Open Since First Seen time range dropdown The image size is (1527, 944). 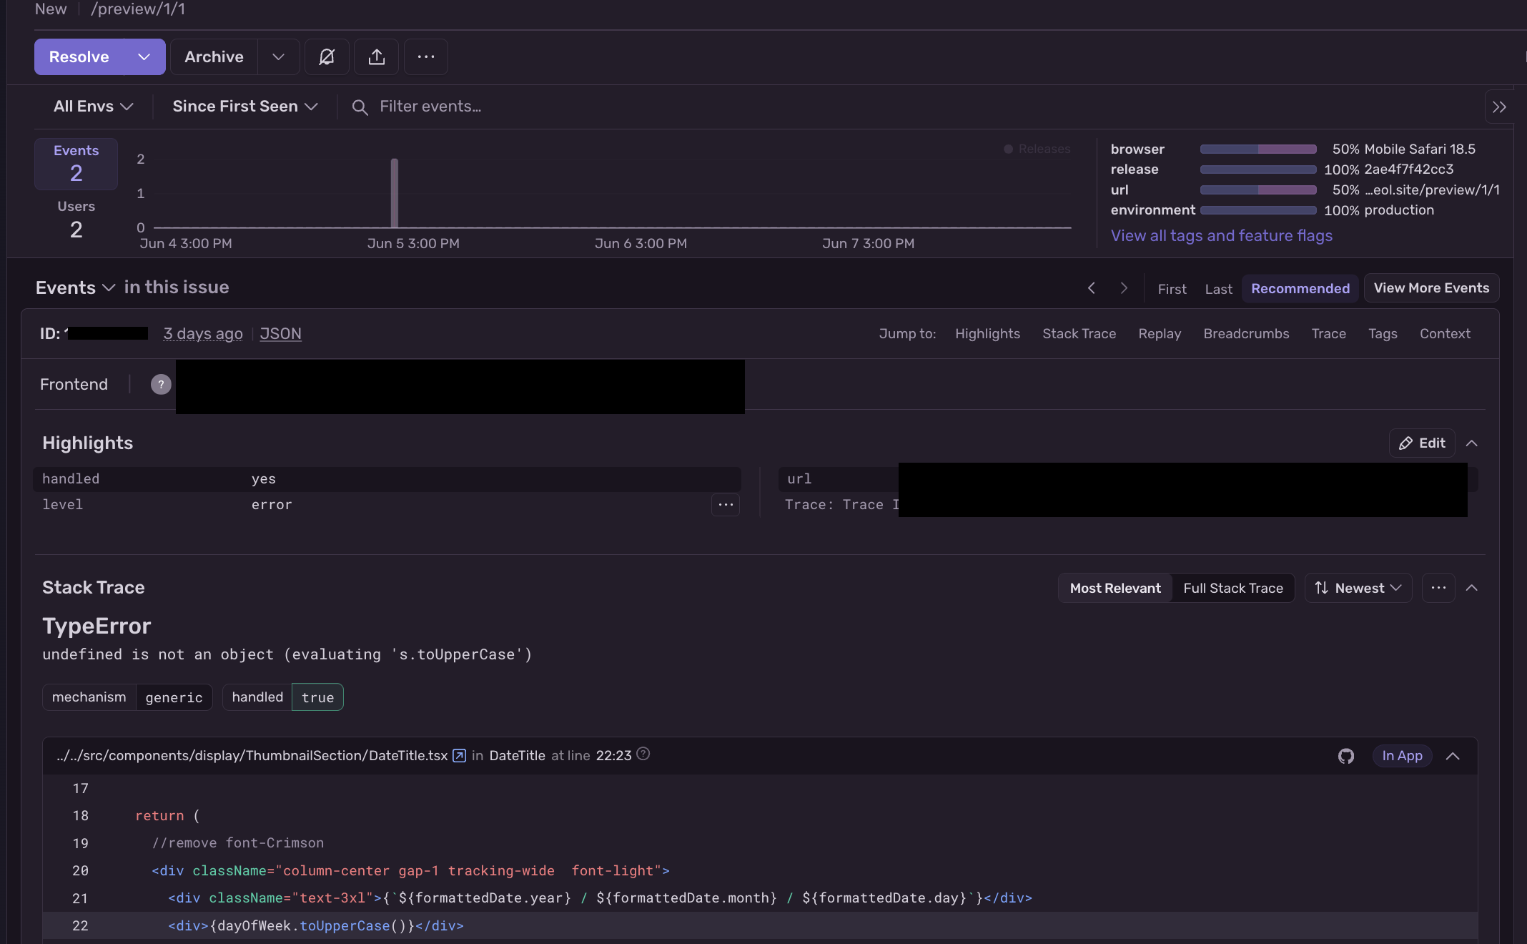(244, 107)
